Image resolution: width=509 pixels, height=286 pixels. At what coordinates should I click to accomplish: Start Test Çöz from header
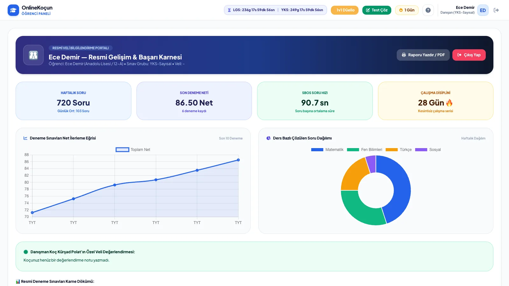tap(377, 10)
